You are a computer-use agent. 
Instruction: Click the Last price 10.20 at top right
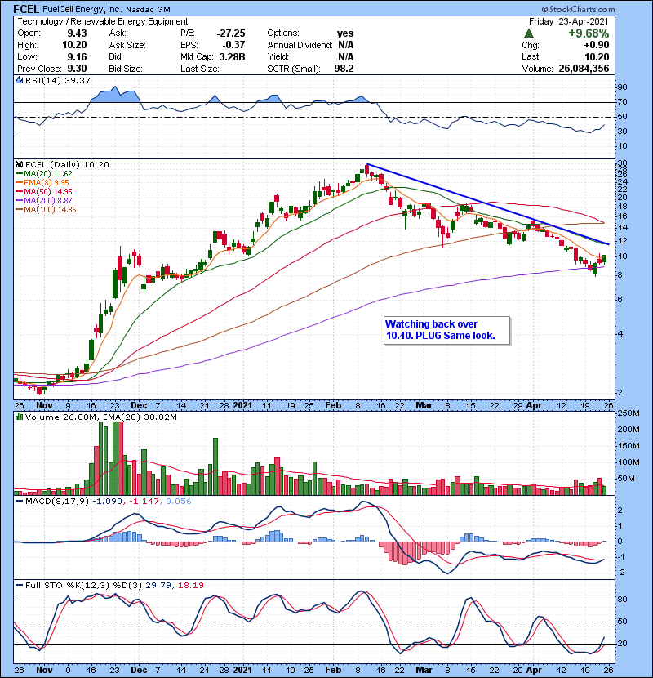(597, 56)
